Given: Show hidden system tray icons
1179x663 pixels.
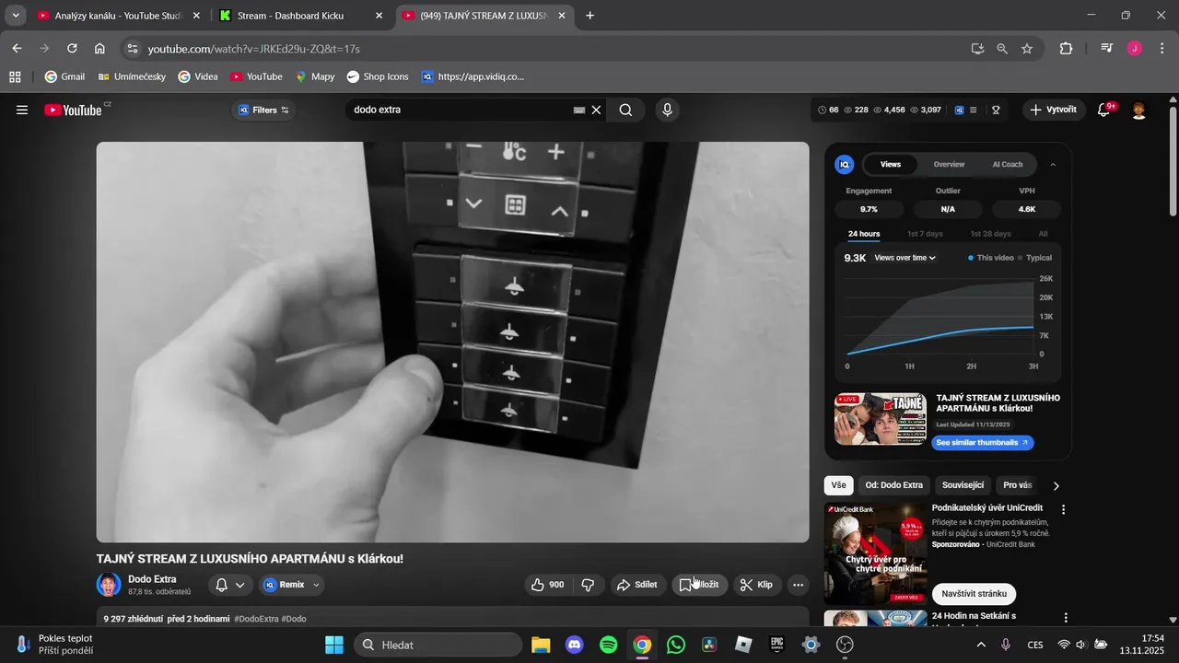Looking at the screenshot, I should [x=980, y=645].
